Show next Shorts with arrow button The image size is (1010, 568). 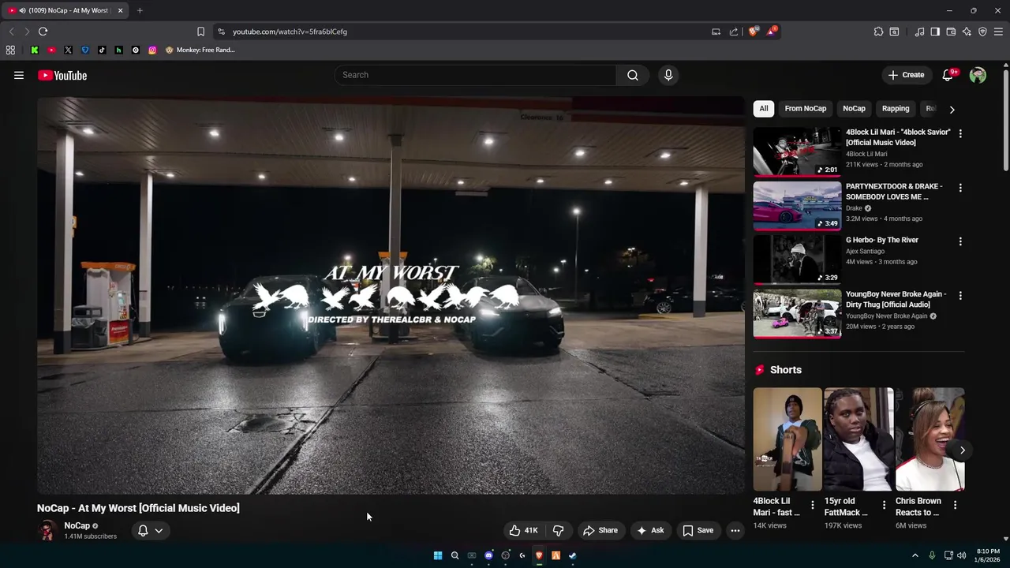[x=962, y=450]
